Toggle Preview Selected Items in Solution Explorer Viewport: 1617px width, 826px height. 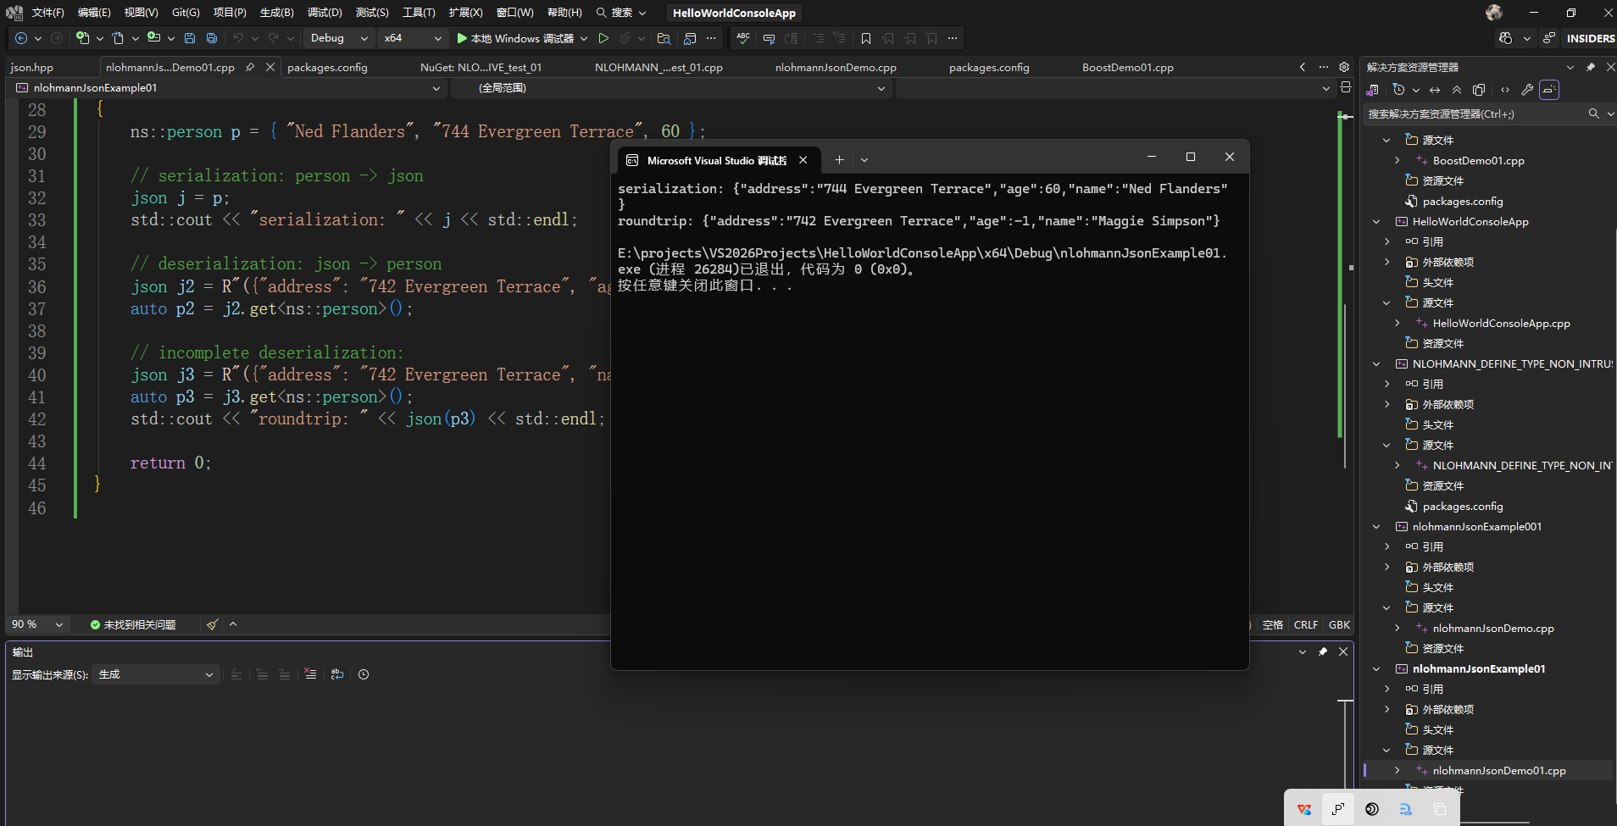pyautogui.click(x=1549, y=90)
